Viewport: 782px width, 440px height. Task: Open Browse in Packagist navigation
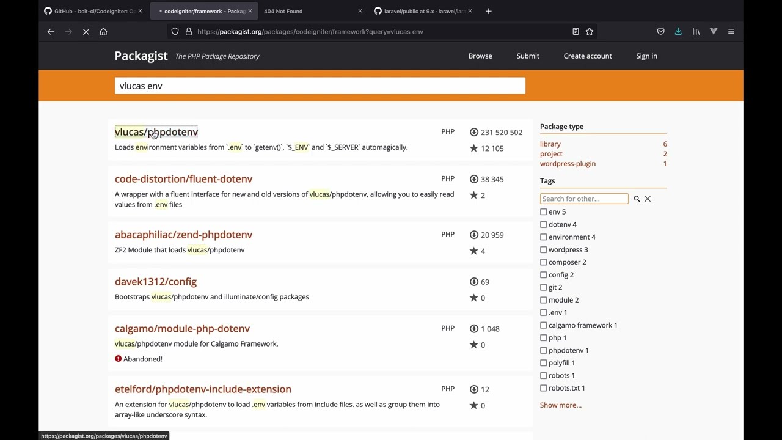click(480, 56)
